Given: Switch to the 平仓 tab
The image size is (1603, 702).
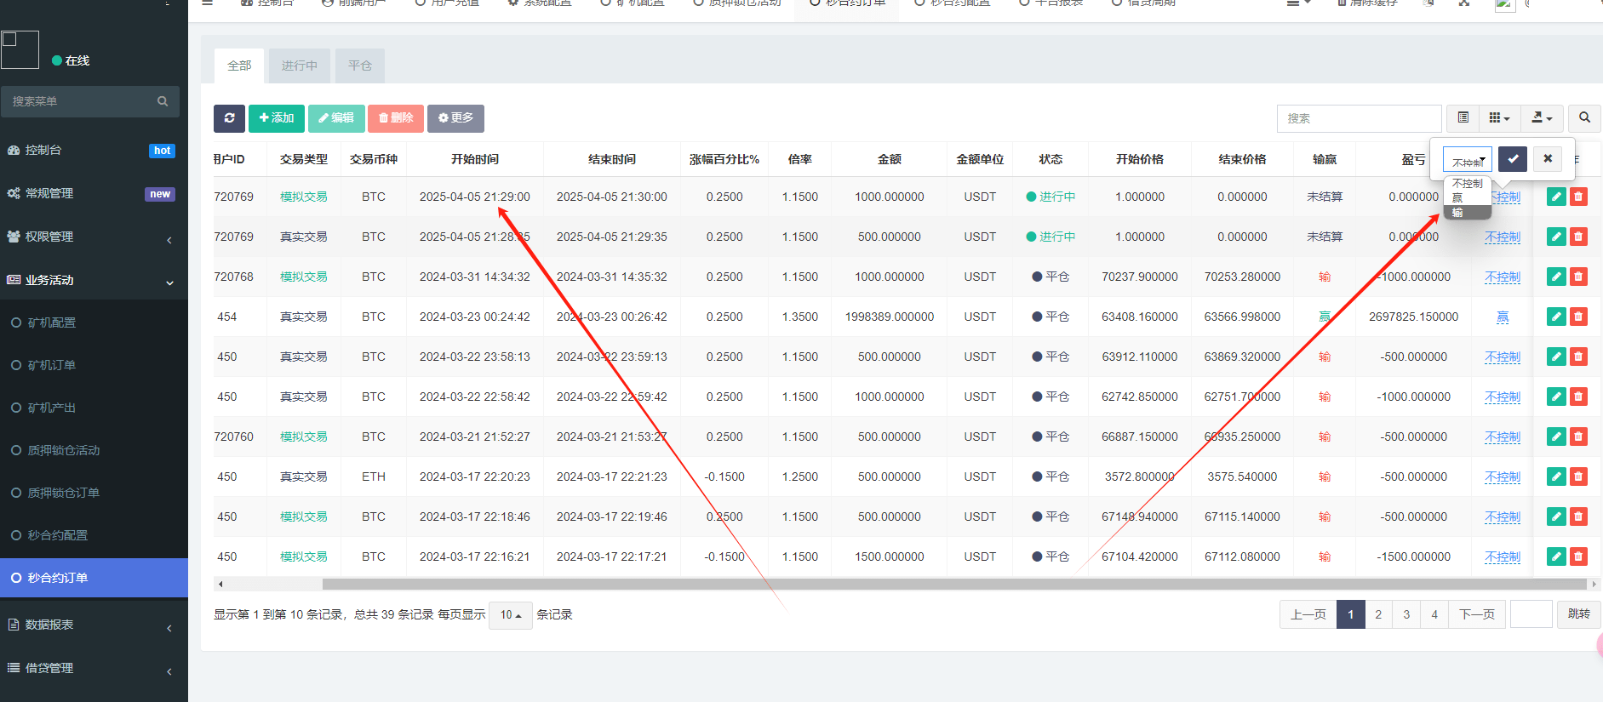Looking at the screenshot, I should click(359, 66).
